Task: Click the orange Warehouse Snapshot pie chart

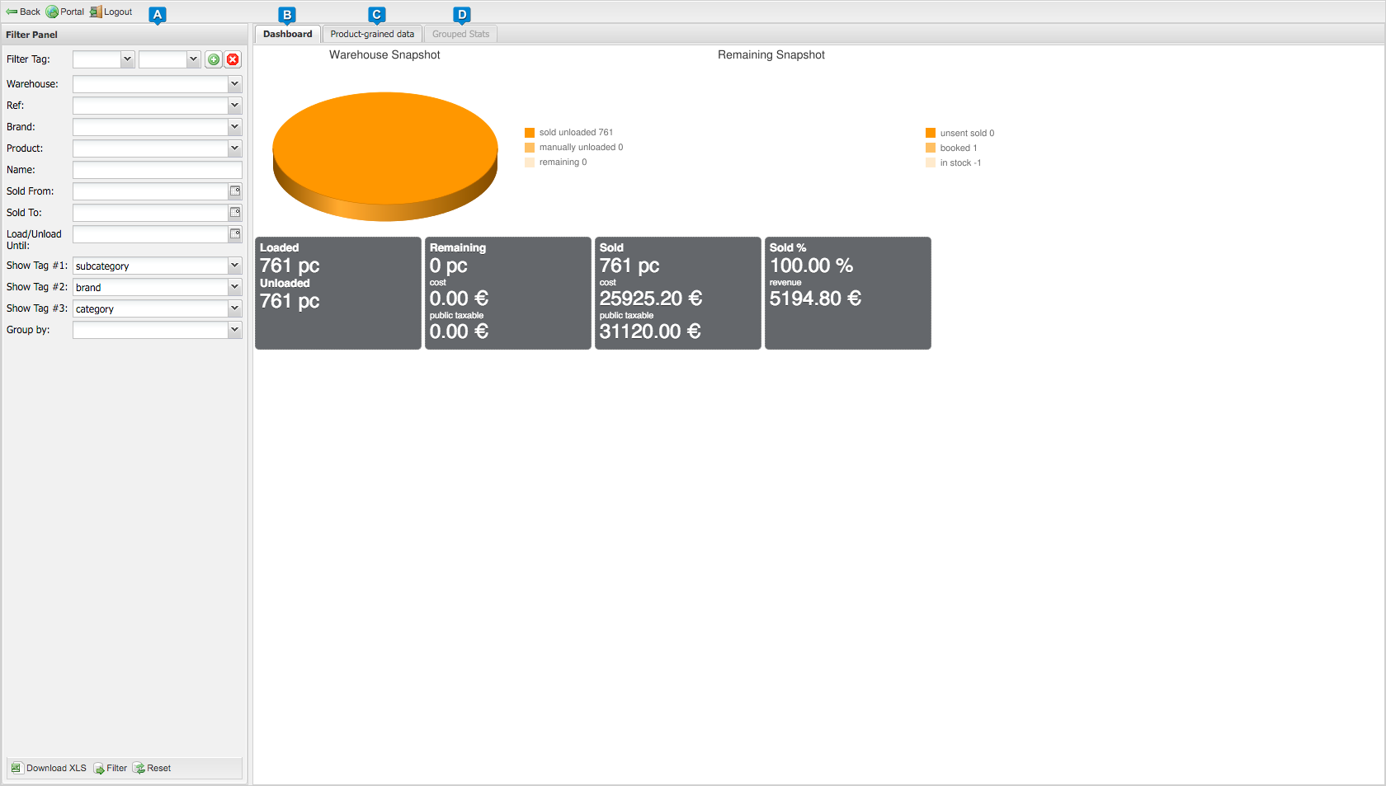Action: click(385, 156)
